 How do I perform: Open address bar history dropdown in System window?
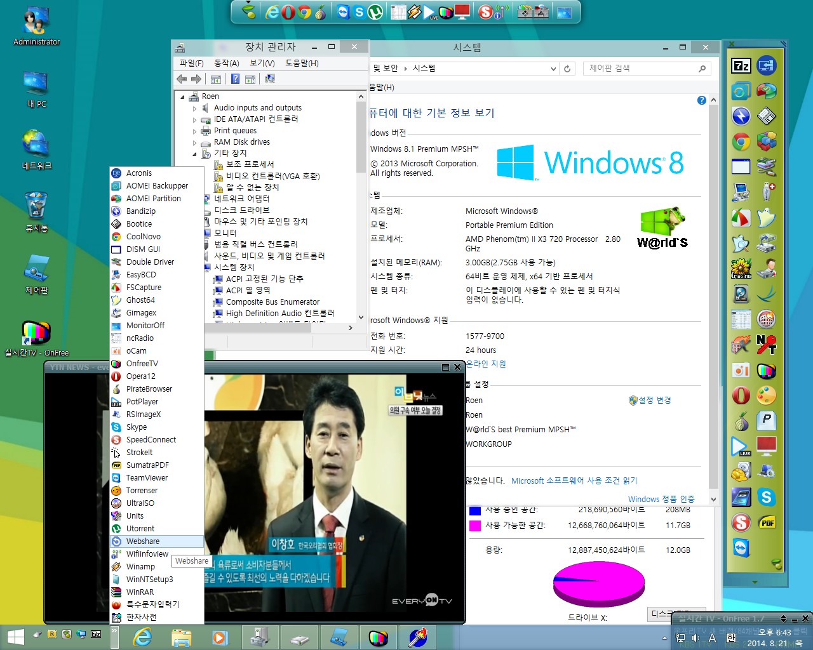pos(553,69)
